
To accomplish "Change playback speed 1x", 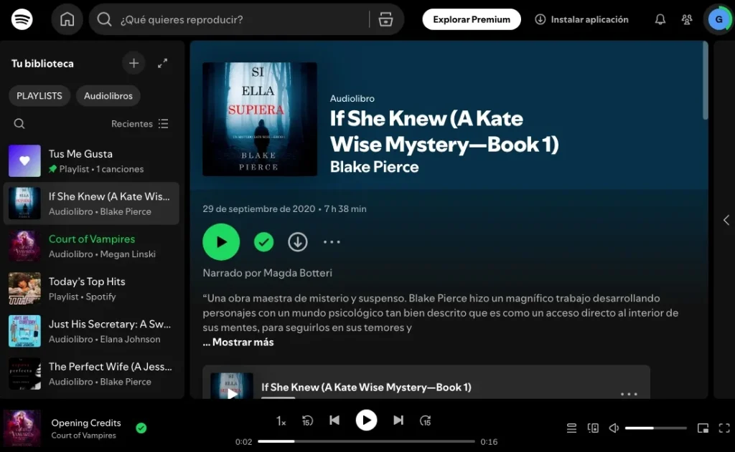I will click(281, 421).
